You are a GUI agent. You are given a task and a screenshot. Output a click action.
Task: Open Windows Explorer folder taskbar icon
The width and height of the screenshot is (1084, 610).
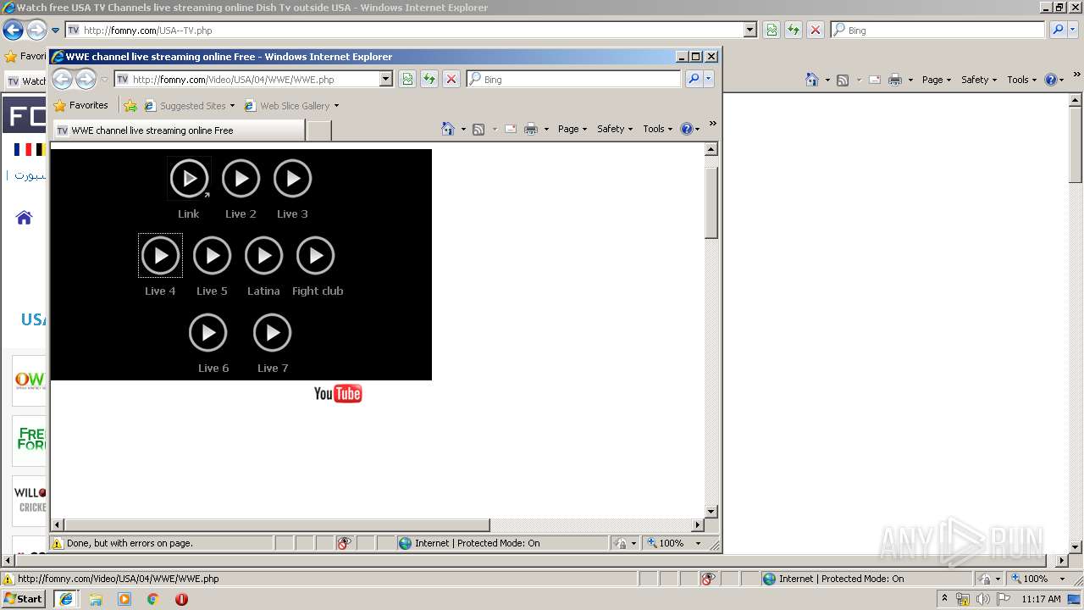[96, 599]
